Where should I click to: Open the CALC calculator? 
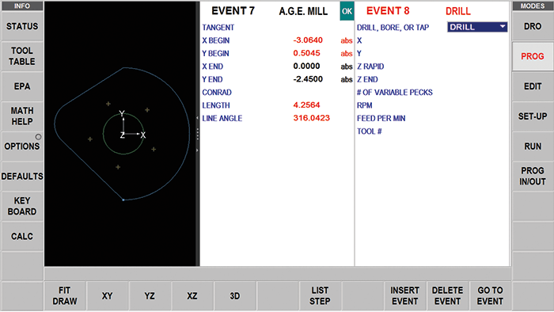22,237
